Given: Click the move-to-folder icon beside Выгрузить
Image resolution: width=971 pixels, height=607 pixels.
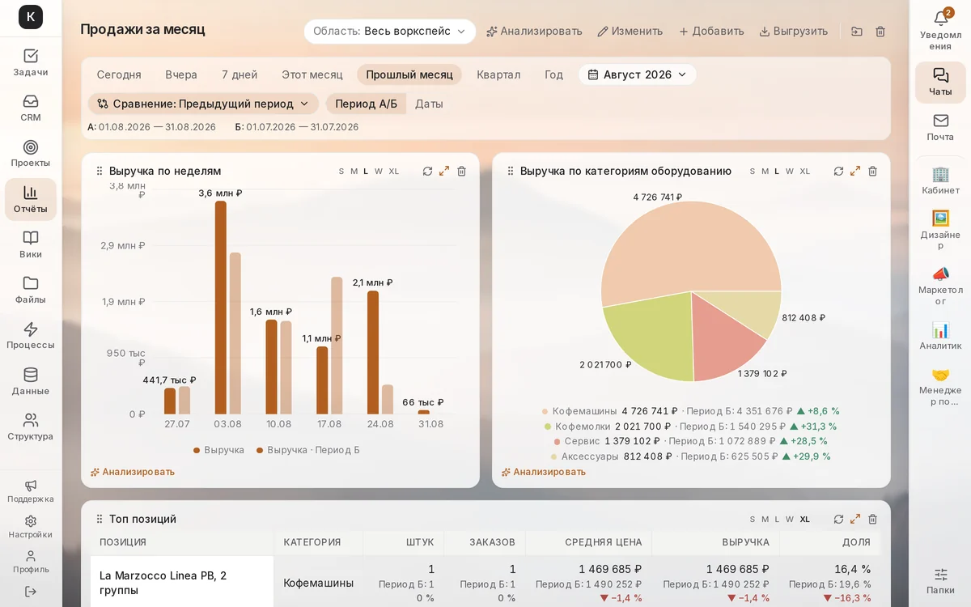Looking at the screenshot, I should 857,32.
